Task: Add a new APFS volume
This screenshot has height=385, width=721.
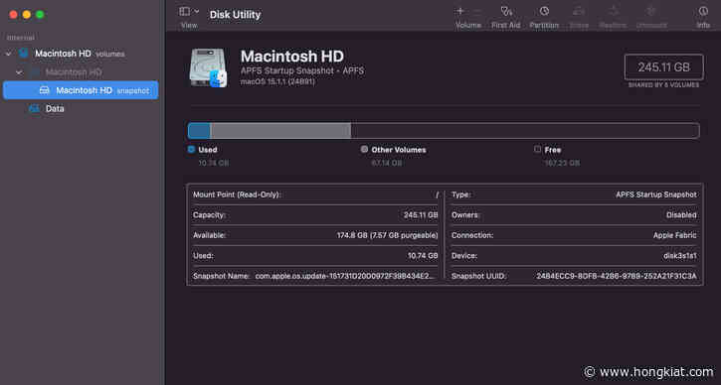Action: point(460,11)
